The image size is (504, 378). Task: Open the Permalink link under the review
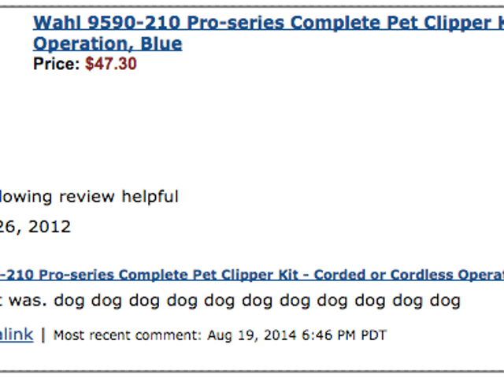coord(17,335)
